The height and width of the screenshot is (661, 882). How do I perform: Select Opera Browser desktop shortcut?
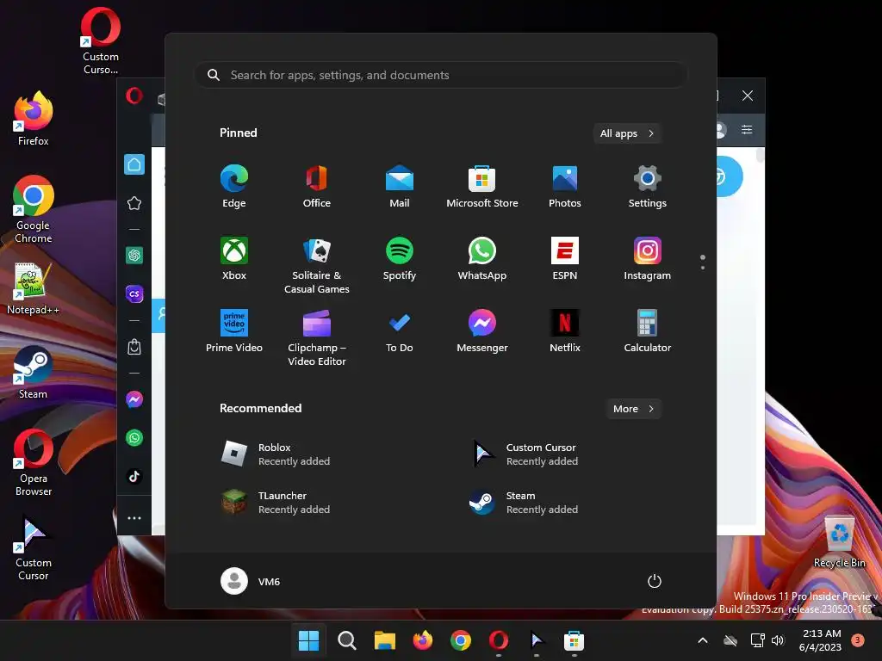(x=34, y=462)
